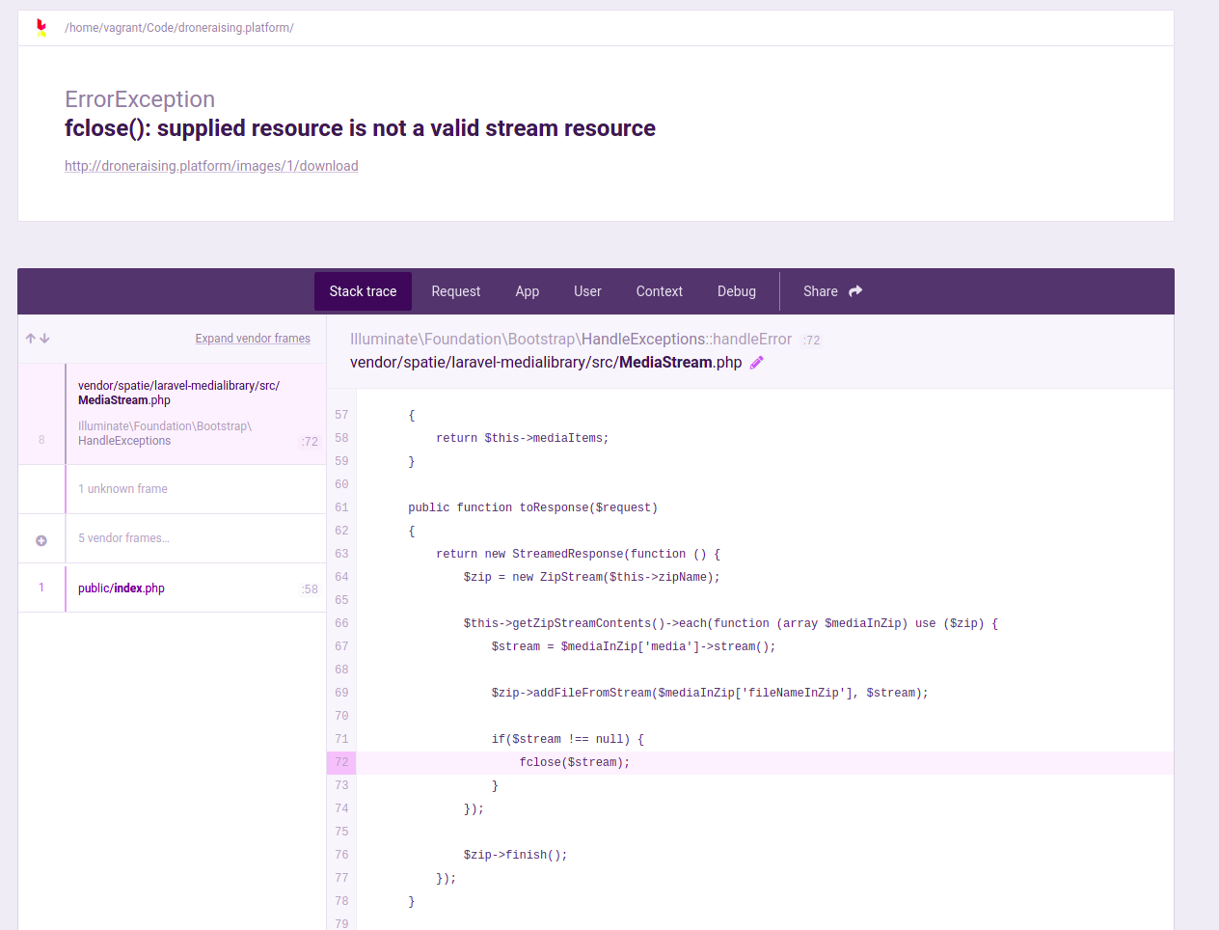Click the fclose() error message title
This screenshot has height=930, width=1219.
[360, 128]
